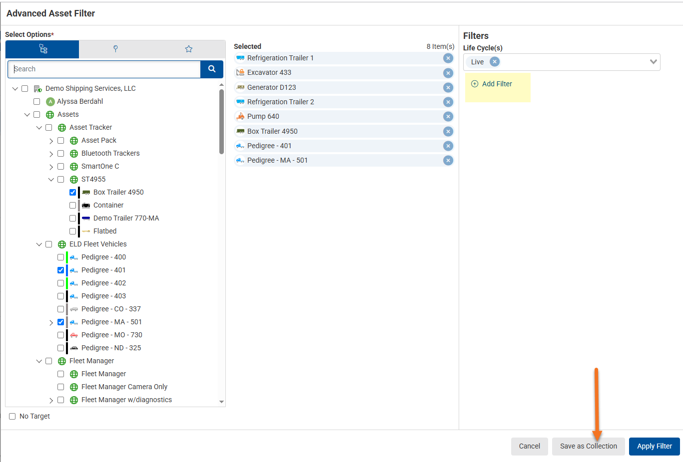Check the Container checkbox
683x462 pixels.
pos(73,206)
